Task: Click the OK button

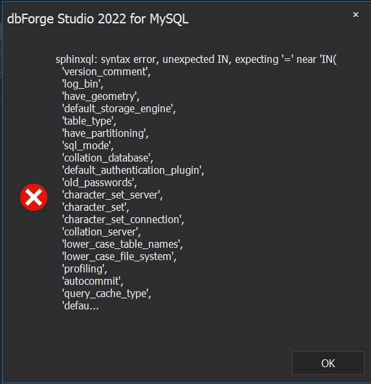Action: tap(328, 363)
